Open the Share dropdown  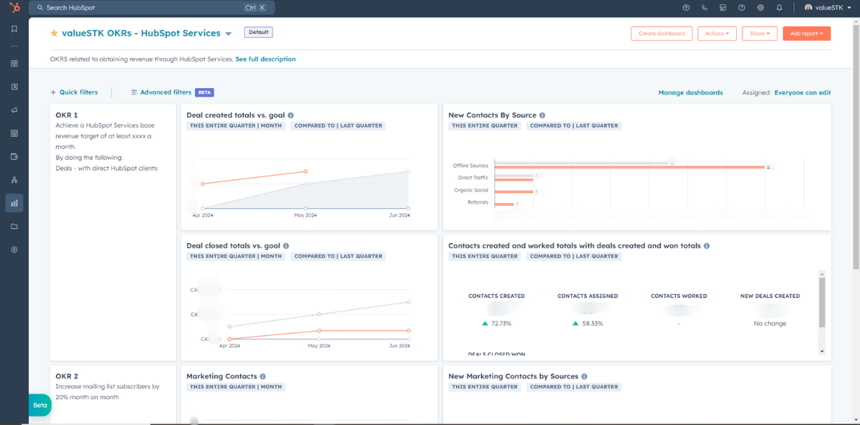coord(759,34)
